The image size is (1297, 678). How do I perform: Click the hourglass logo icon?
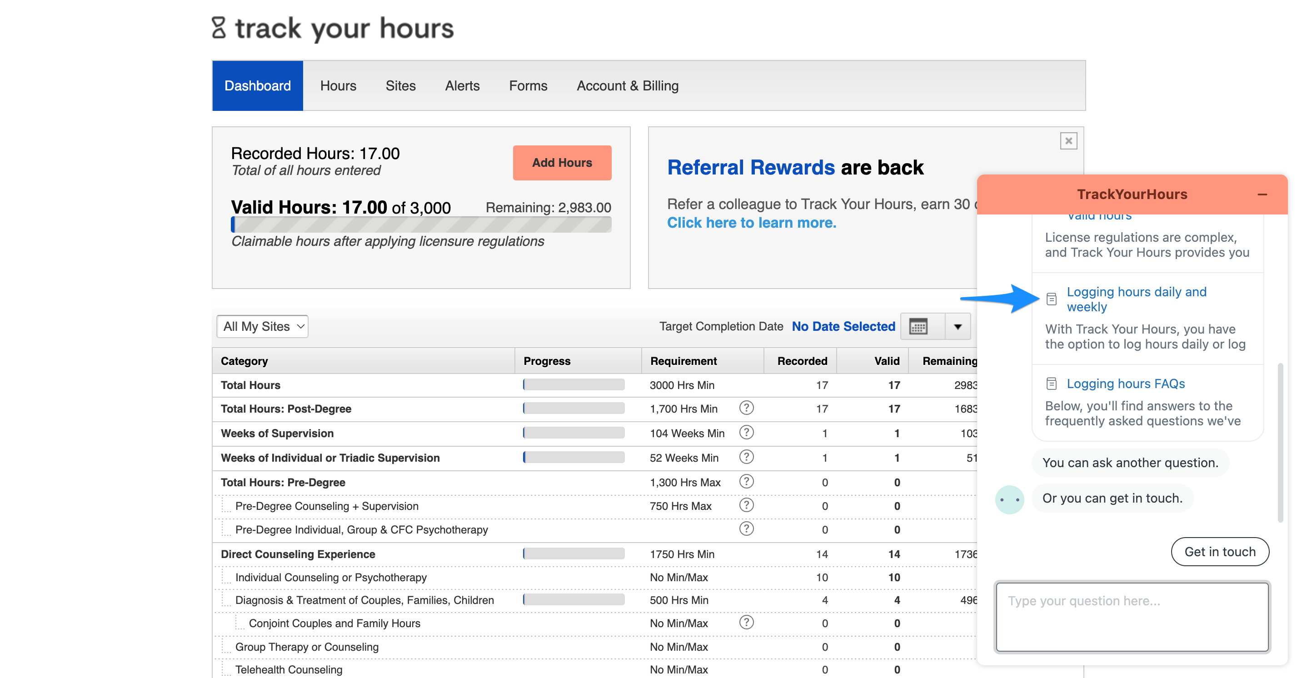tap(219, 28)
